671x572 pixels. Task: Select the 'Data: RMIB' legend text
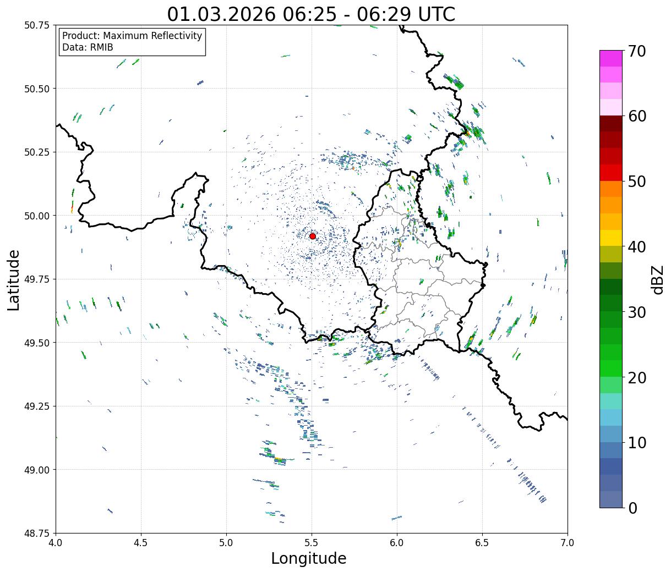click(88, 47)
